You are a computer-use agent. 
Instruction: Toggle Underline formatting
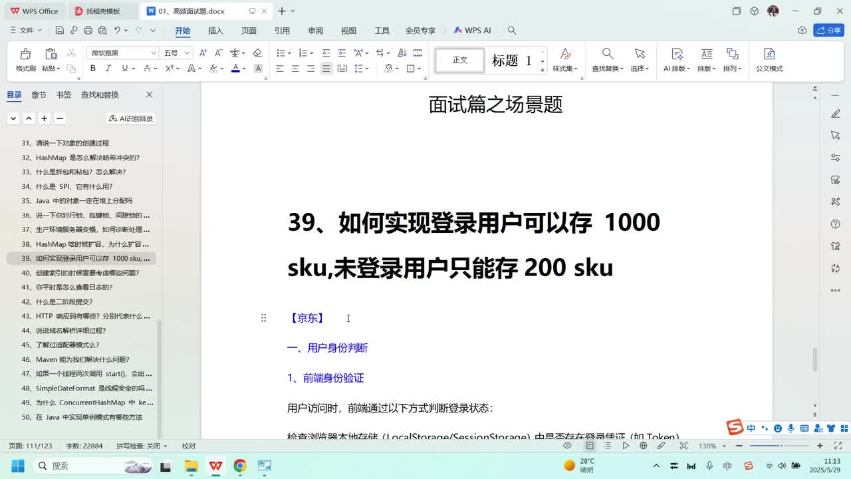pos(124,69)
